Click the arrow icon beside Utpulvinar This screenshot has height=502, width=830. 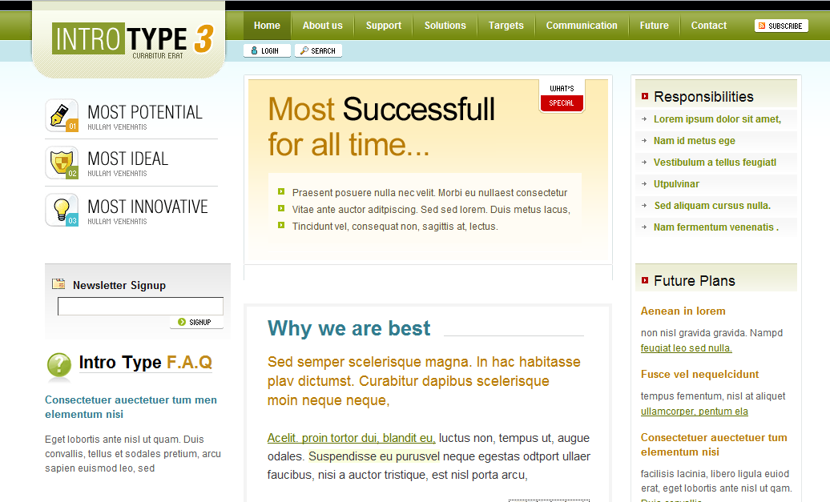[644, 184]
